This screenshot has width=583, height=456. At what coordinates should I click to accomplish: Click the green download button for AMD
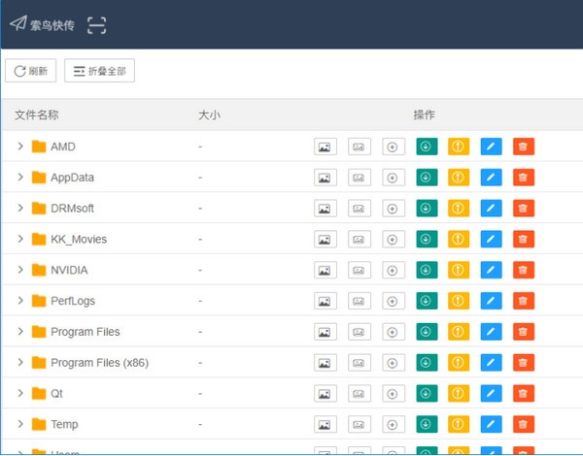tap(427, 147)
